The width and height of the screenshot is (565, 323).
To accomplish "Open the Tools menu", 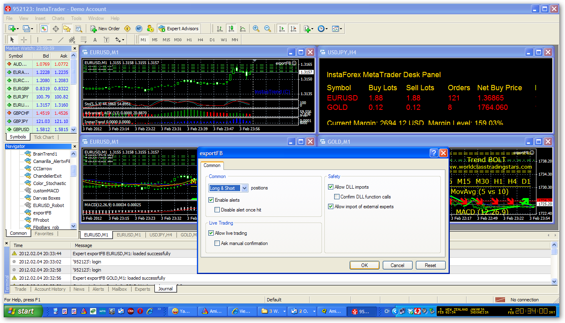I will point(76,18).
